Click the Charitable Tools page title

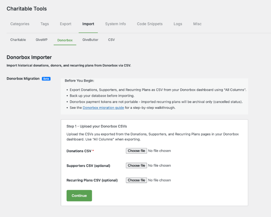(x=26, y=9)
